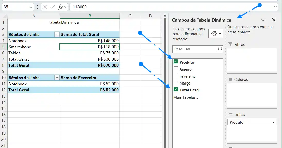Open the Name Box dropdown showing B5
The image size is (282, 148).
point(31,7)
